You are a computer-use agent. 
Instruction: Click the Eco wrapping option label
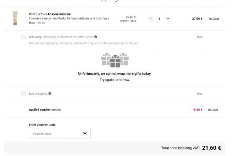click(38, 94)
